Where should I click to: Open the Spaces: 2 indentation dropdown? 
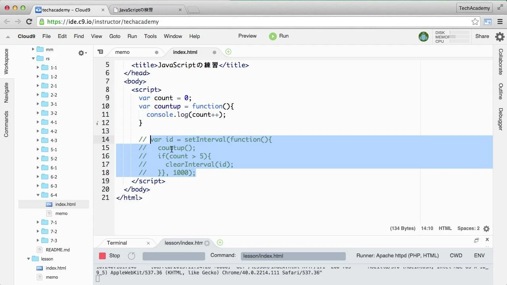coord(468,228)
